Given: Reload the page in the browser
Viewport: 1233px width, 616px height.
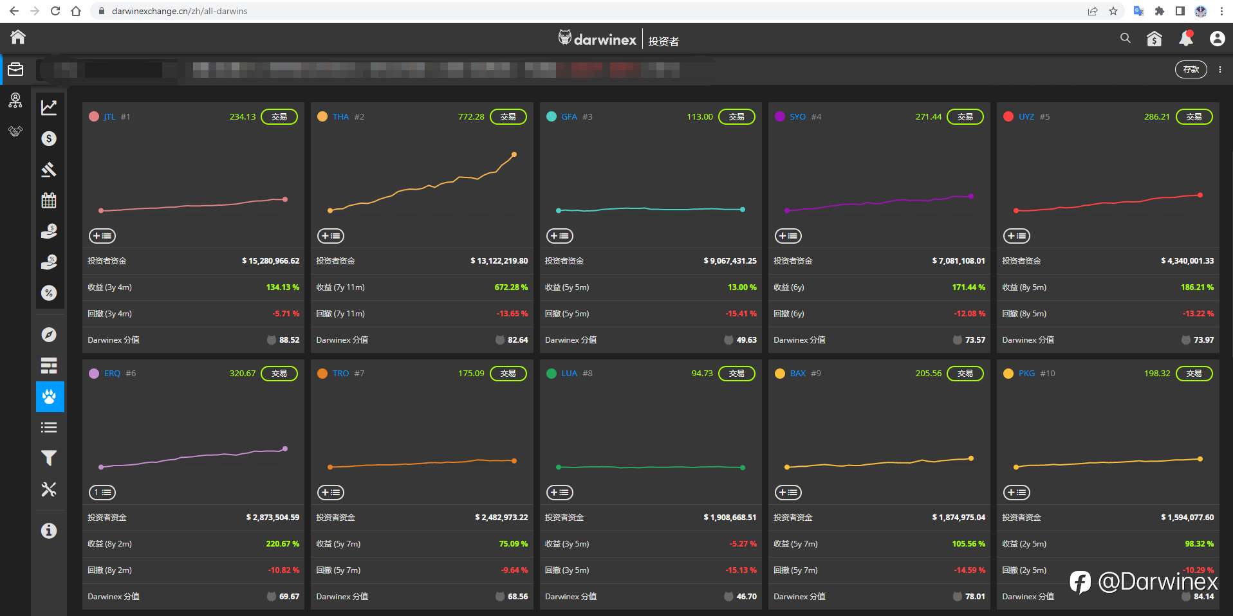Looking at the screenshot, I should click(55, 11).
